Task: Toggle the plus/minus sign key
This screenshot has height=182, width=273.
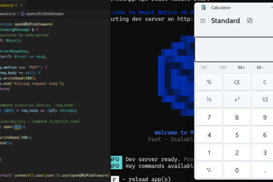Action: coord(209,170)
